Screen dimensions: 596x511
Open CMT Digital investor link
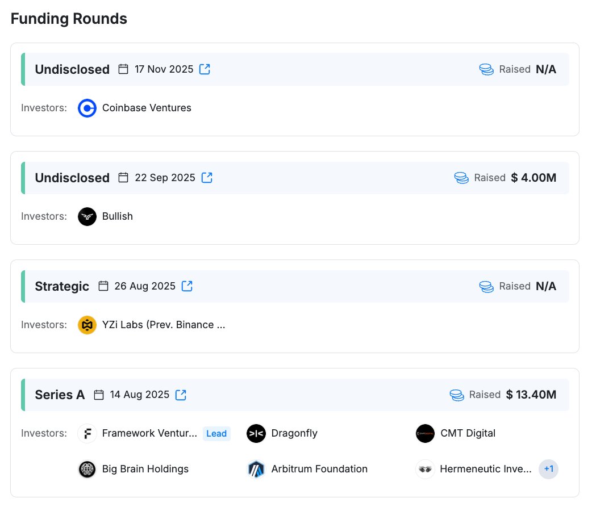point(468,433)
